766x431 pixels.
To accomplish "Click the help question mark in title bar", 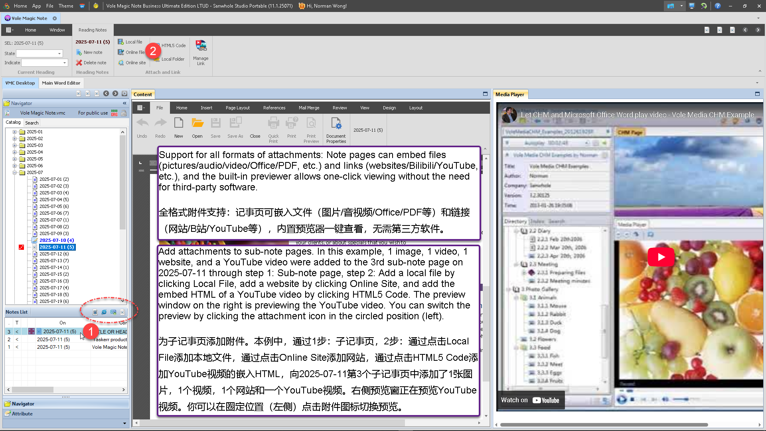I will point(718,6).
